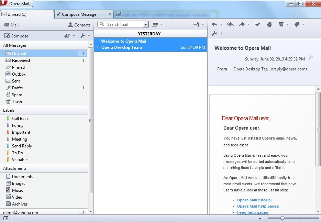Mark message as read with checkmark
Image resolution: width=321 pixels, height=222 pixels.
258,24
